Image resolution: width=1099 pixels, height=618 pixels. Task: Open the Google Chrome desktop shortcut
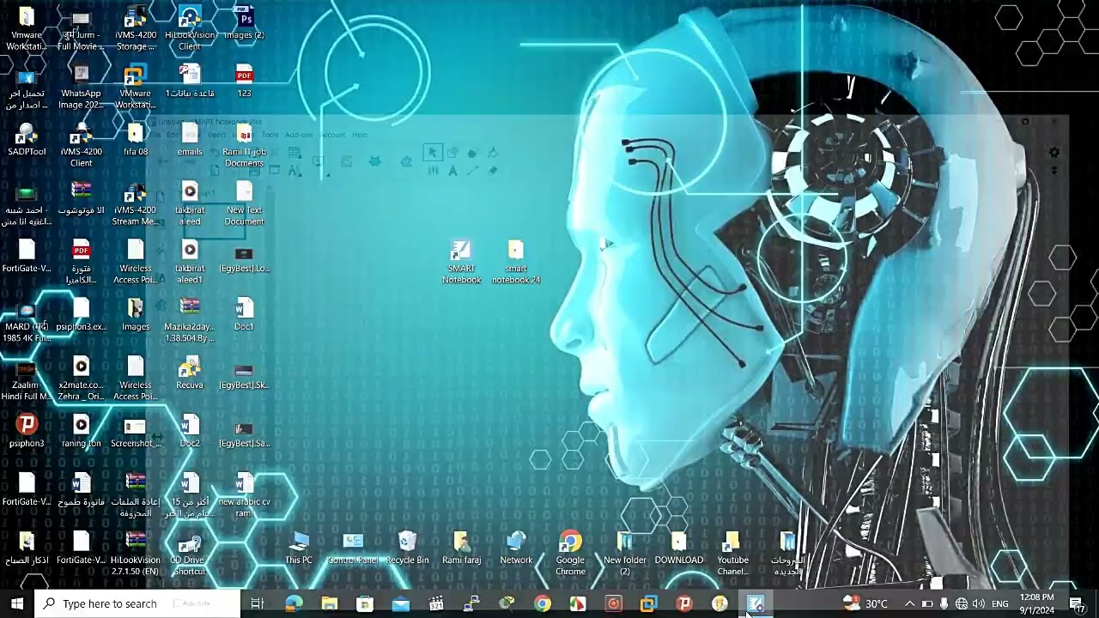pos(570,554)
